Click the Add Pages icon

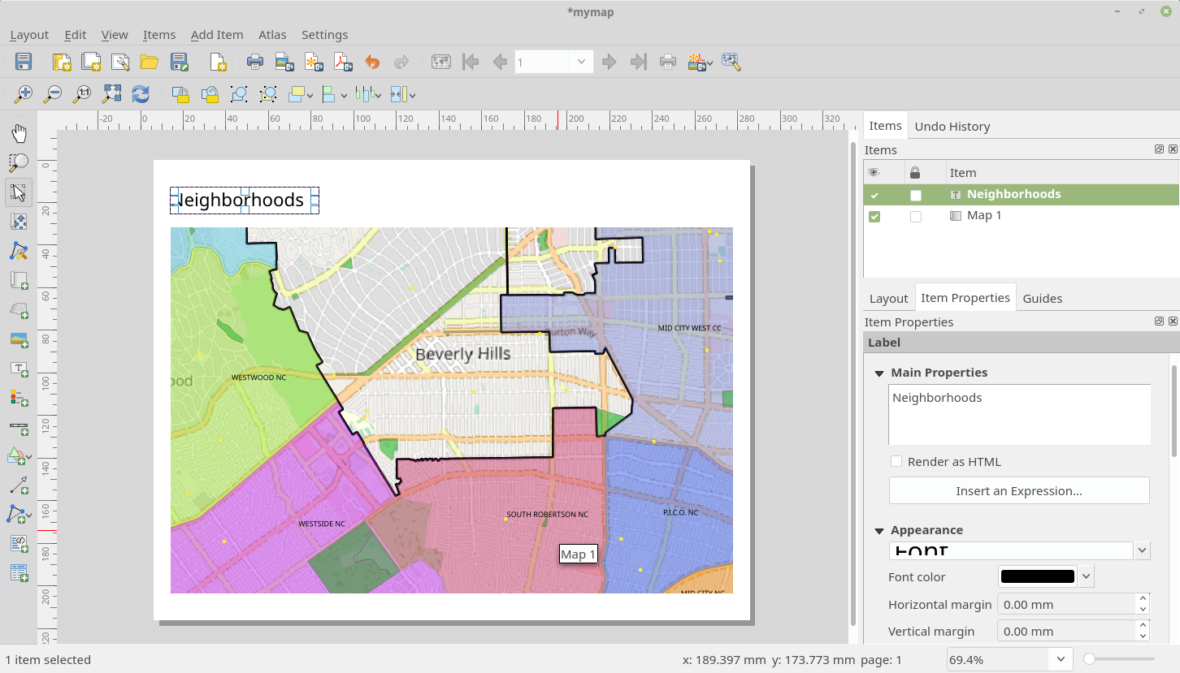coord(217,62)
